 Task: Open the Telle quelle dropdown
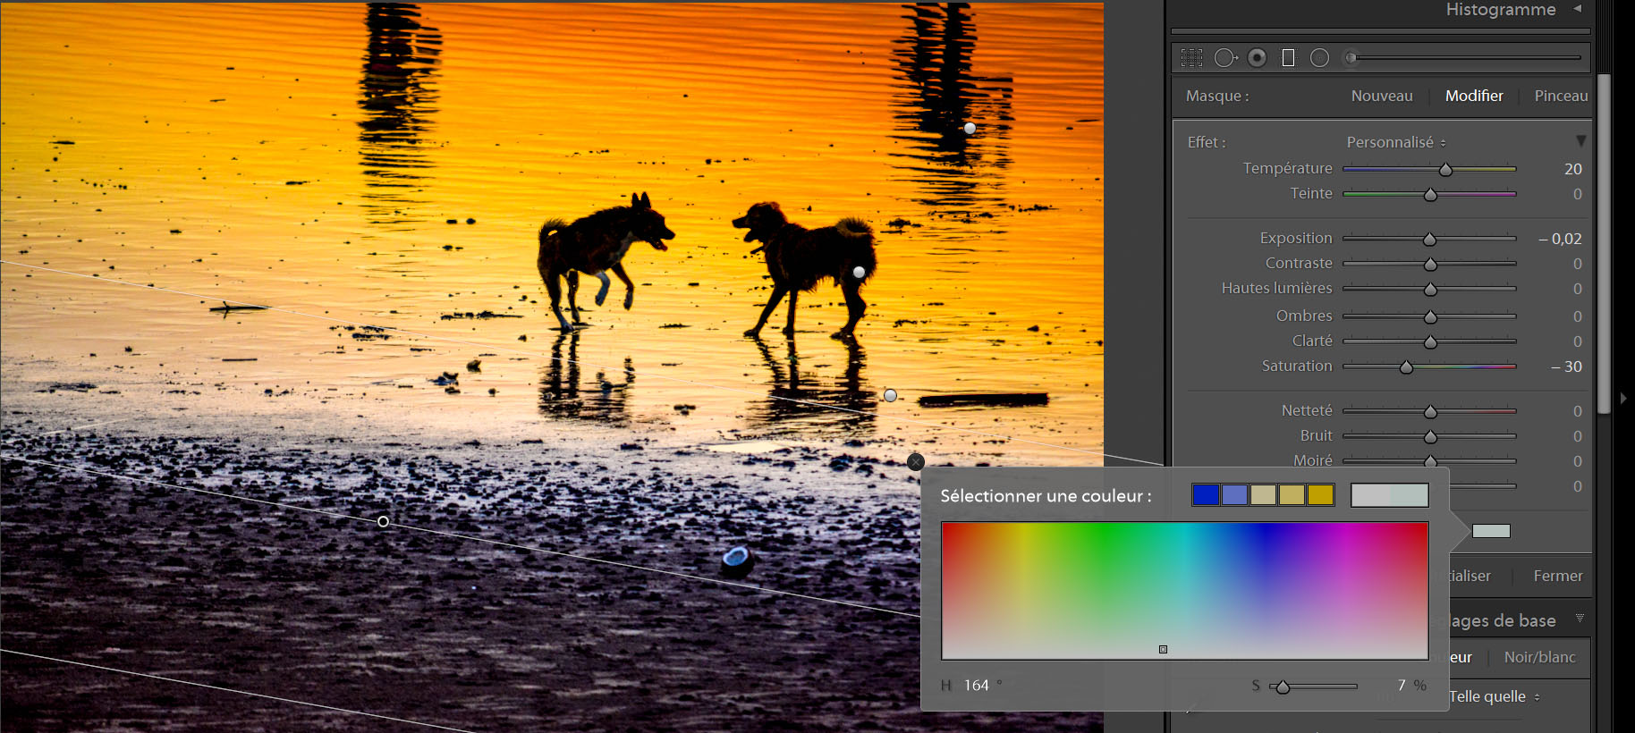click(1494, 696)
